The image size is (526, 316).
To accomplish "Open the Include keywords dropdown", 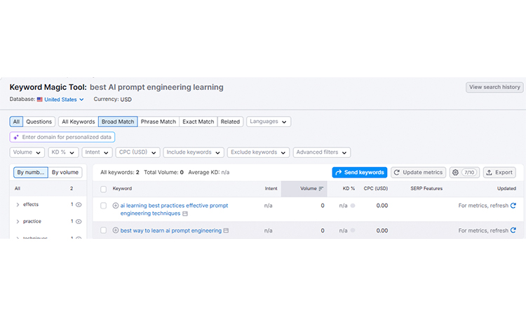I will click(x=194, y=152).
